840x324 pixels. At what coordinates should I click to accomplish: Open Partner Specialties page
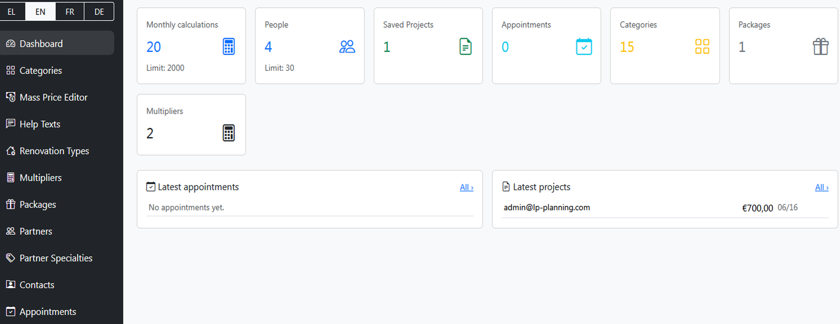(x=57, y=258)
